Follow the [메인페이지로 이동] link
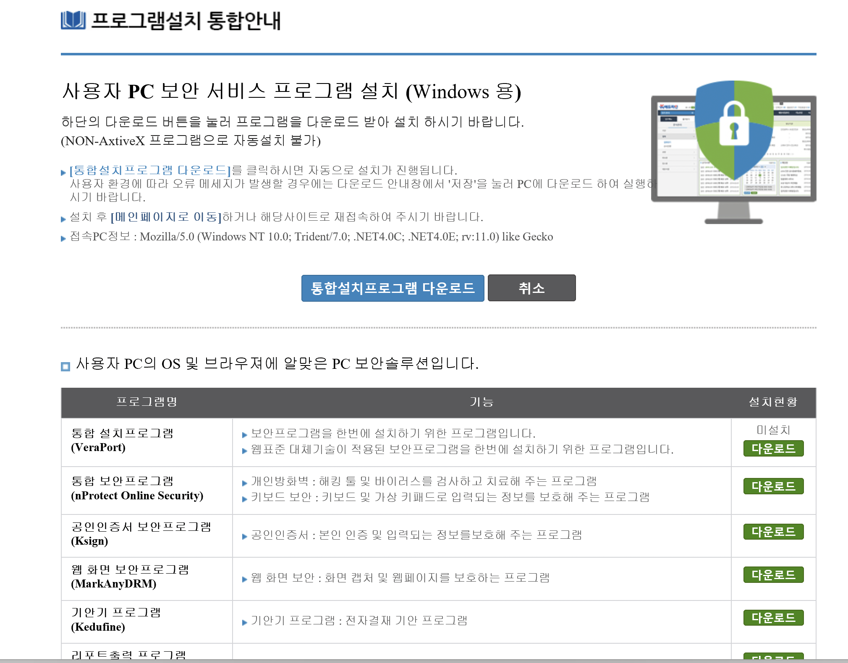This screenshot has width=848, height=663. pyautogui.click(x=166, y=217)
